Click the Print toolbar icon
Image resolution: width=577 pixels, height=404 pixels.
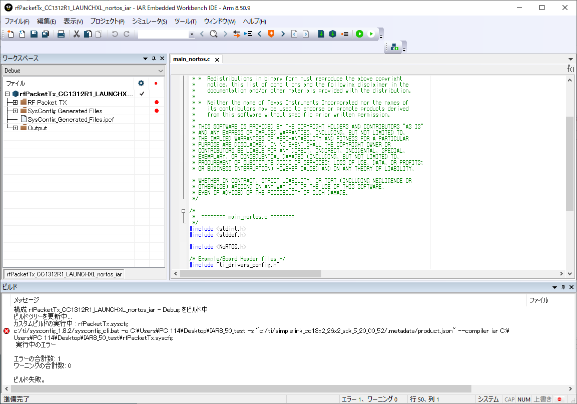pos(61,34)
